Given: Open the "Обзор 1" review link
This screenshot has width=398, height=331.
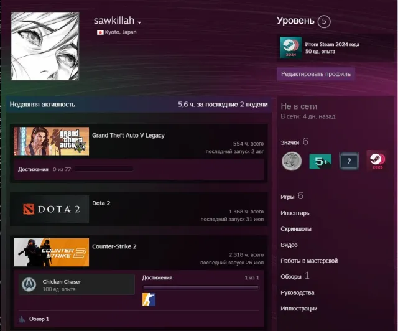Looking at the screenshot, I should point(39,319).
